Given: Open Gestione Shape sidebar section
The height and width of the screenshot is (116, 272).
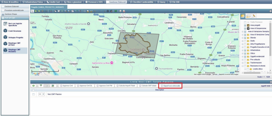Looking at the screenshot, I should (15, 14).
